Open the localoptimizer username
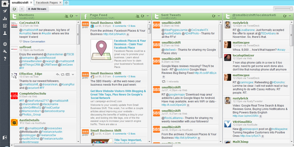Viewport: 294px width, 147px height. pyautogui.click(x=243, y=55)
